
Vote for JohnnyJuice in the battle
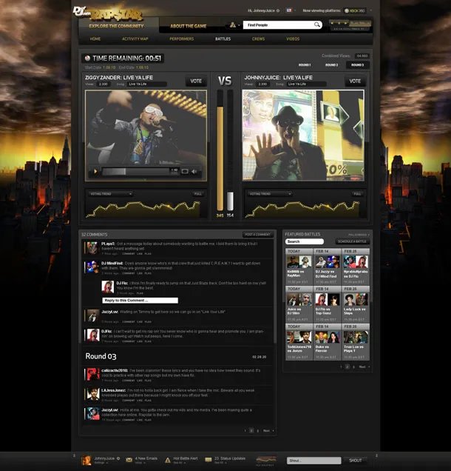coord(355,81)
